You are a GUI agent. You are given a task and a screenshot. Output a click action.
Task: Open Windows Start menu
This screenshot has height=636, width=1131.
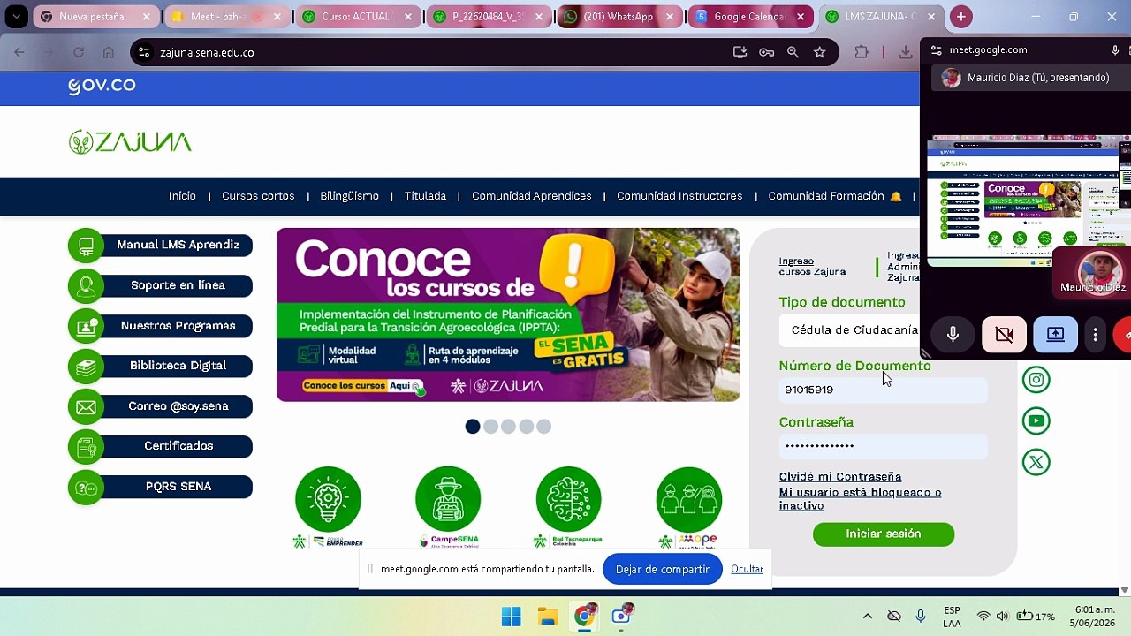pos(511,617)
